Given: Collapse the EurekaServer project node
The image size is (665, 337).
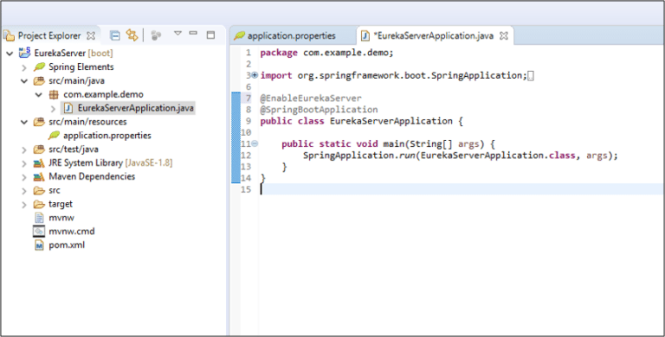Looking at the screenshot, I should [10, 54].
